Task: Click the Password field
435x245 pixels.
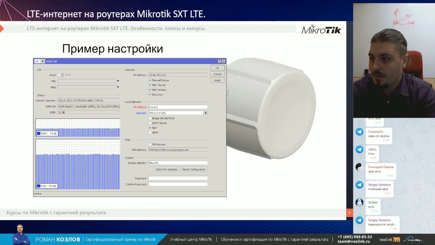Action: [x=178, y=178]
